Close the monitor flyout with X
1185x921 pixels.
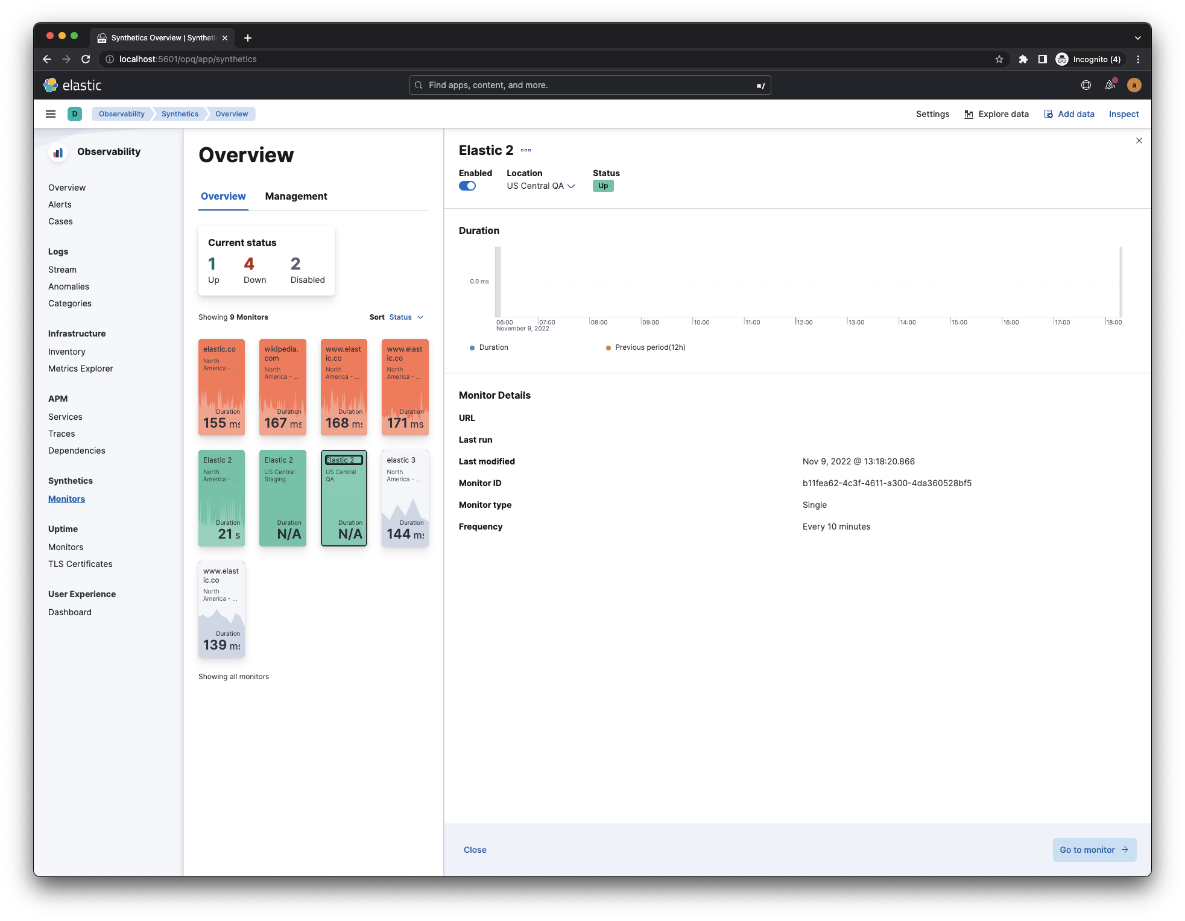point(1139,141)
